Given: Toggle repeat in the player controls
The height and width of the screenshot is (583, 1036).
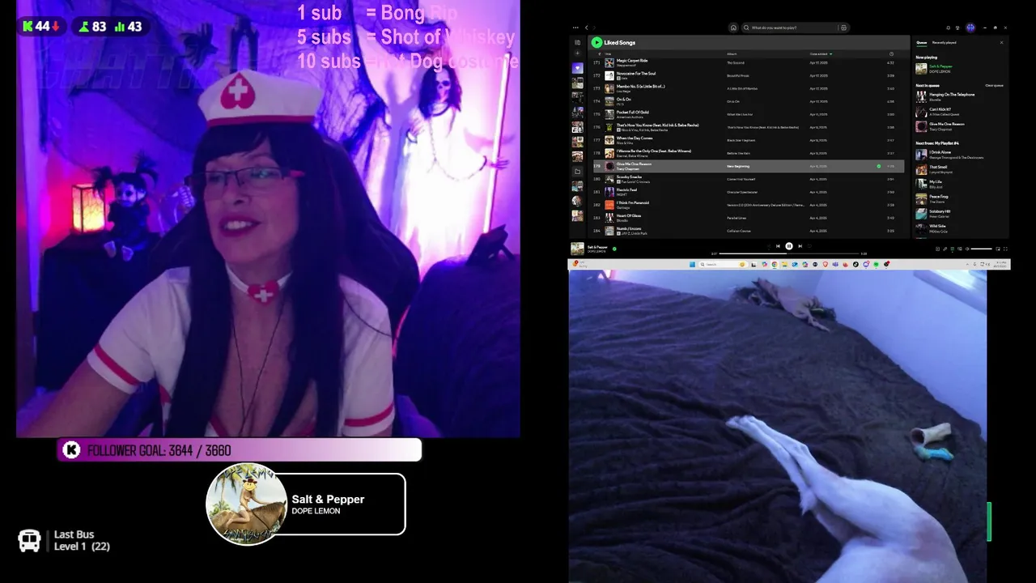Looking at the screenshot, I should coord(809,246).
